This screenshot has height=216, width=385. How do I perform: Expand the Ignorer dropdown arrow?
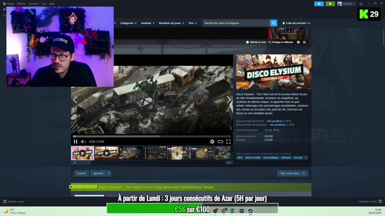click(109, 173)
